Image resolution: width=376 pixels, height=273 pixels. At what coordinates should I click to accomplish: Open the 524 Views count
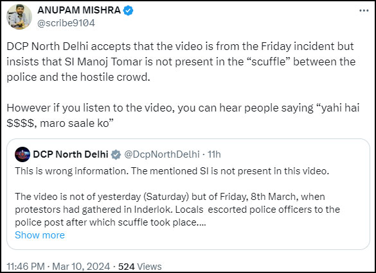click(x=140, y=267)
